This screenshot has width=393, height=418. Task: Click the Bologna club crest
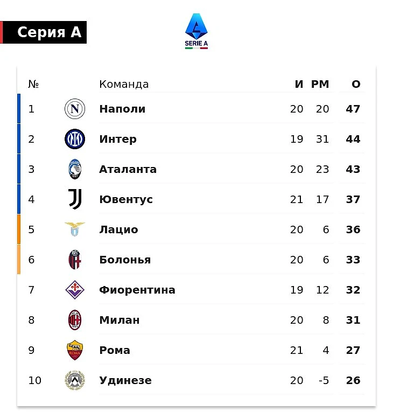tap(75, 260)
